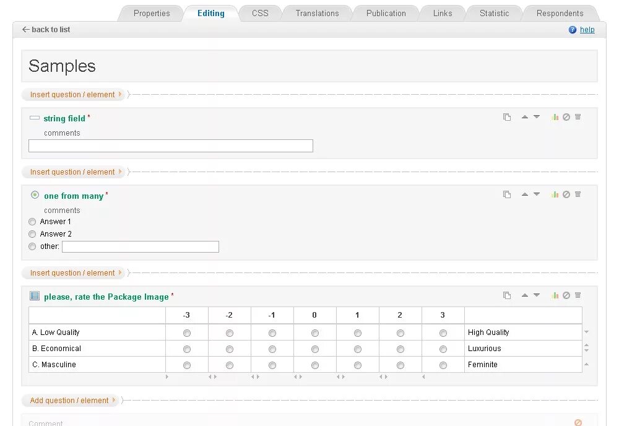Delete the Package Image rating question
Screen dimensions: 619x426
tap(578, 295)
